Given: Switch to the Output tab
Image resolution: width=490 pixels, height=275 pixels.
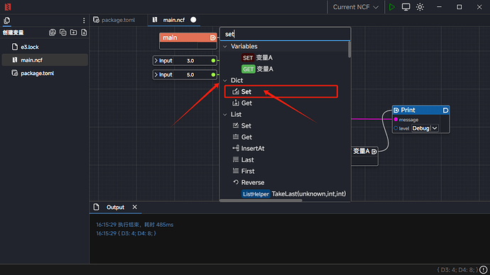Looking at the screenshot, I should [115, 208].
